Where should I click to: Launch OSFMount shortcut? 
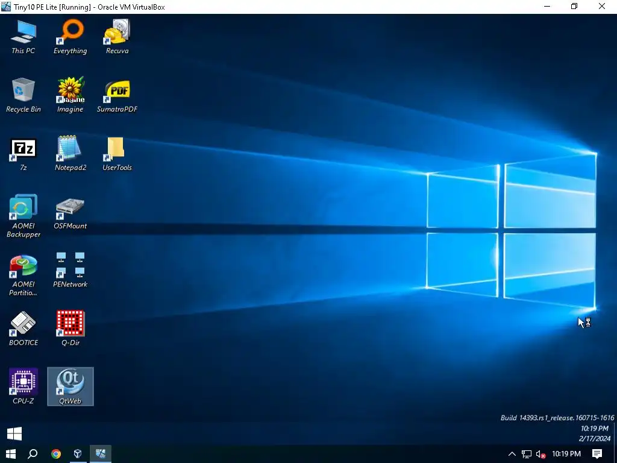[70, 213]
